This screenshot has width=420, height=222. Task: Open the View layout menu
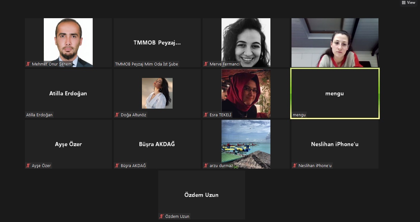pyautogui.click(x=408, y=3)
